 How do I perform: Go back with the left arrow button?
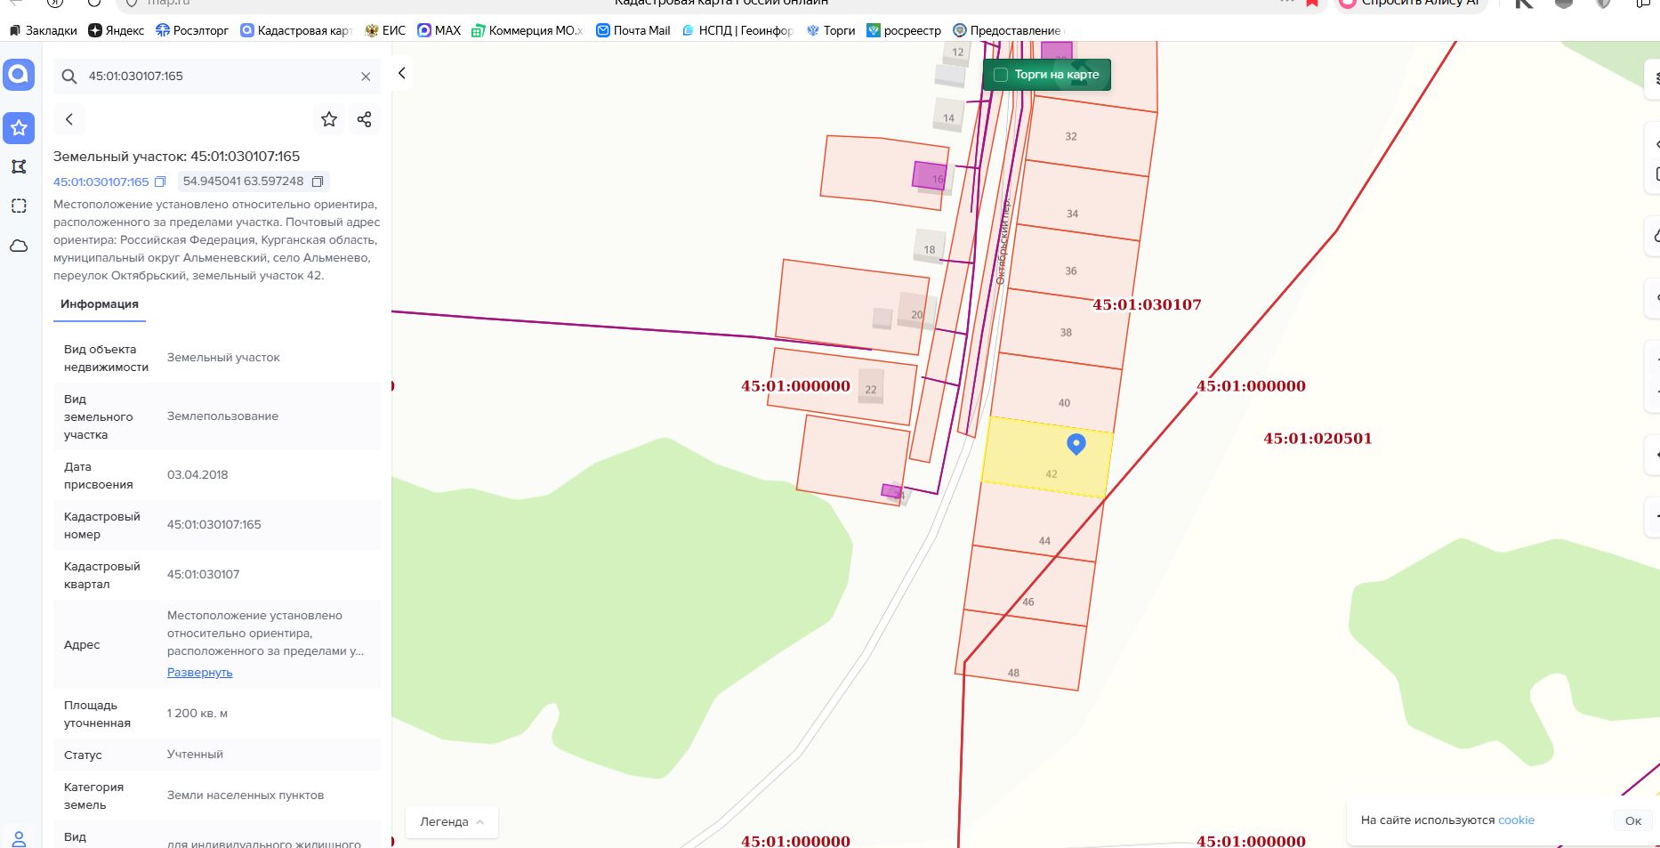pyautogui.click(x=69, y=119)
